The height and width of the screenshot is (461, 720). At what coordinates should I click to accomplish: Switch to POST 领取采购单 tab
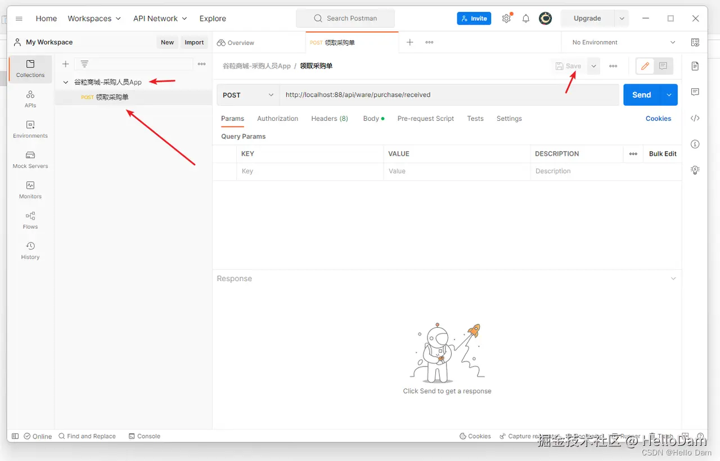[x=352, y=43]
